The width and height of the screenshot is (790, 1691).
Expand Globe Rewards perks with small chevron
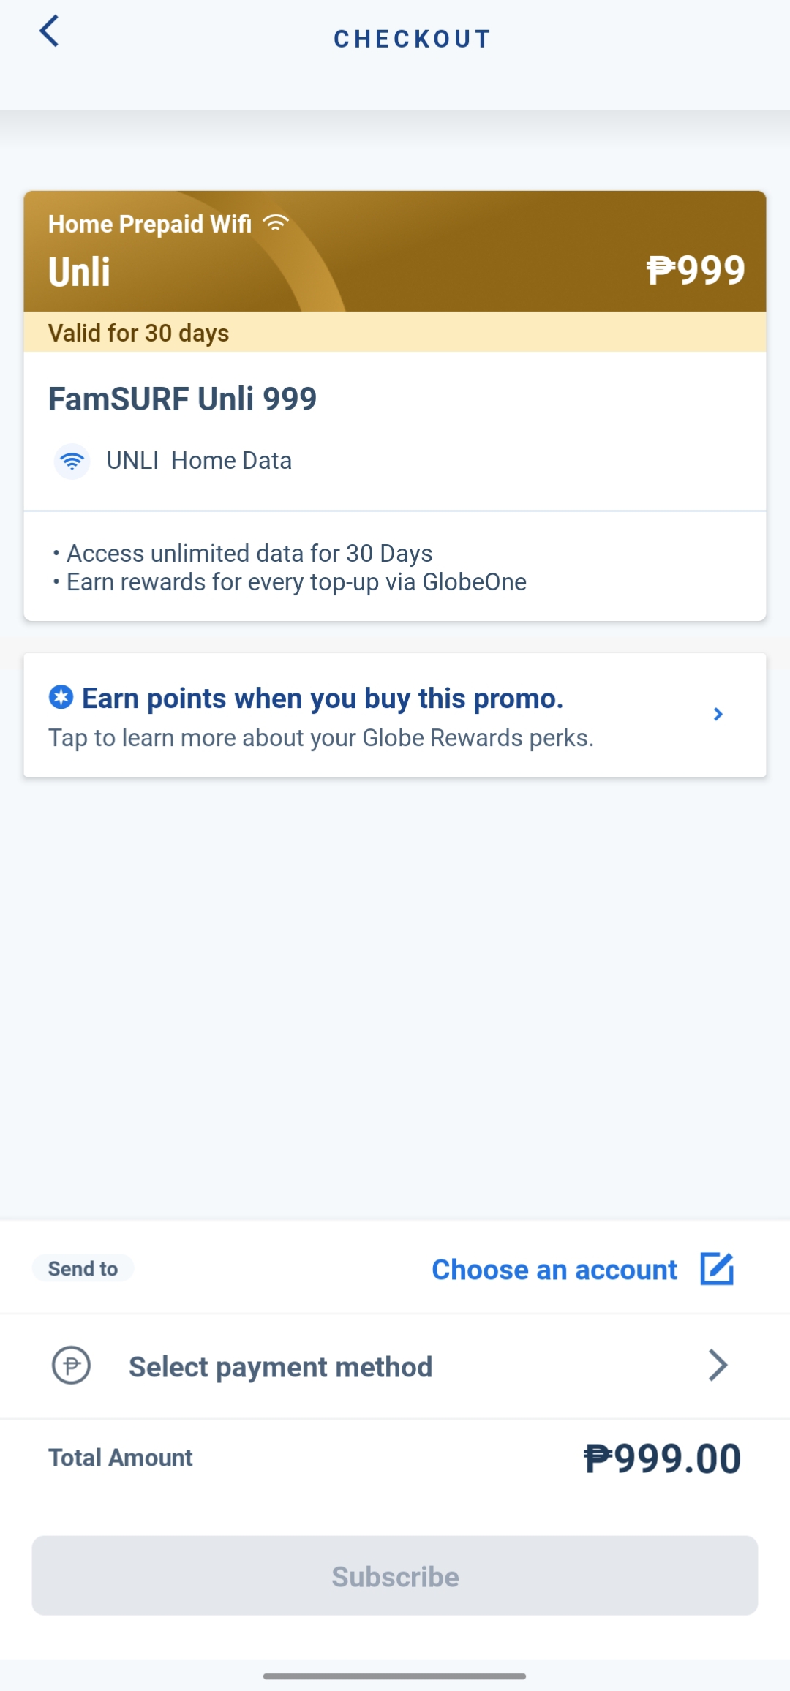[x=718, y=715]
